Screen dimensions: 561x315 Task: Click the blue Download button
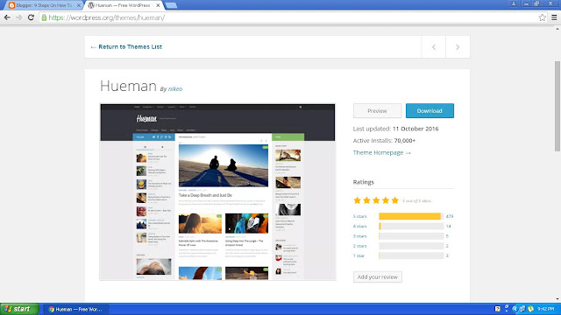pos(430,111)
